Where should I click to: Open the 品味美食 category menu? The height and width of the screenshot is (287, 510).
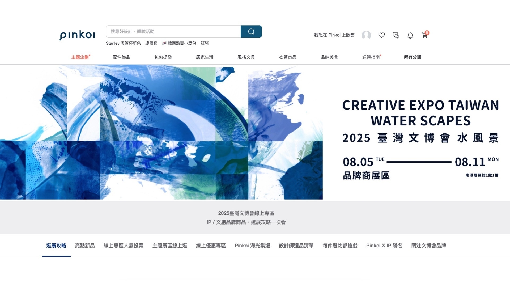tap(329, 57)
